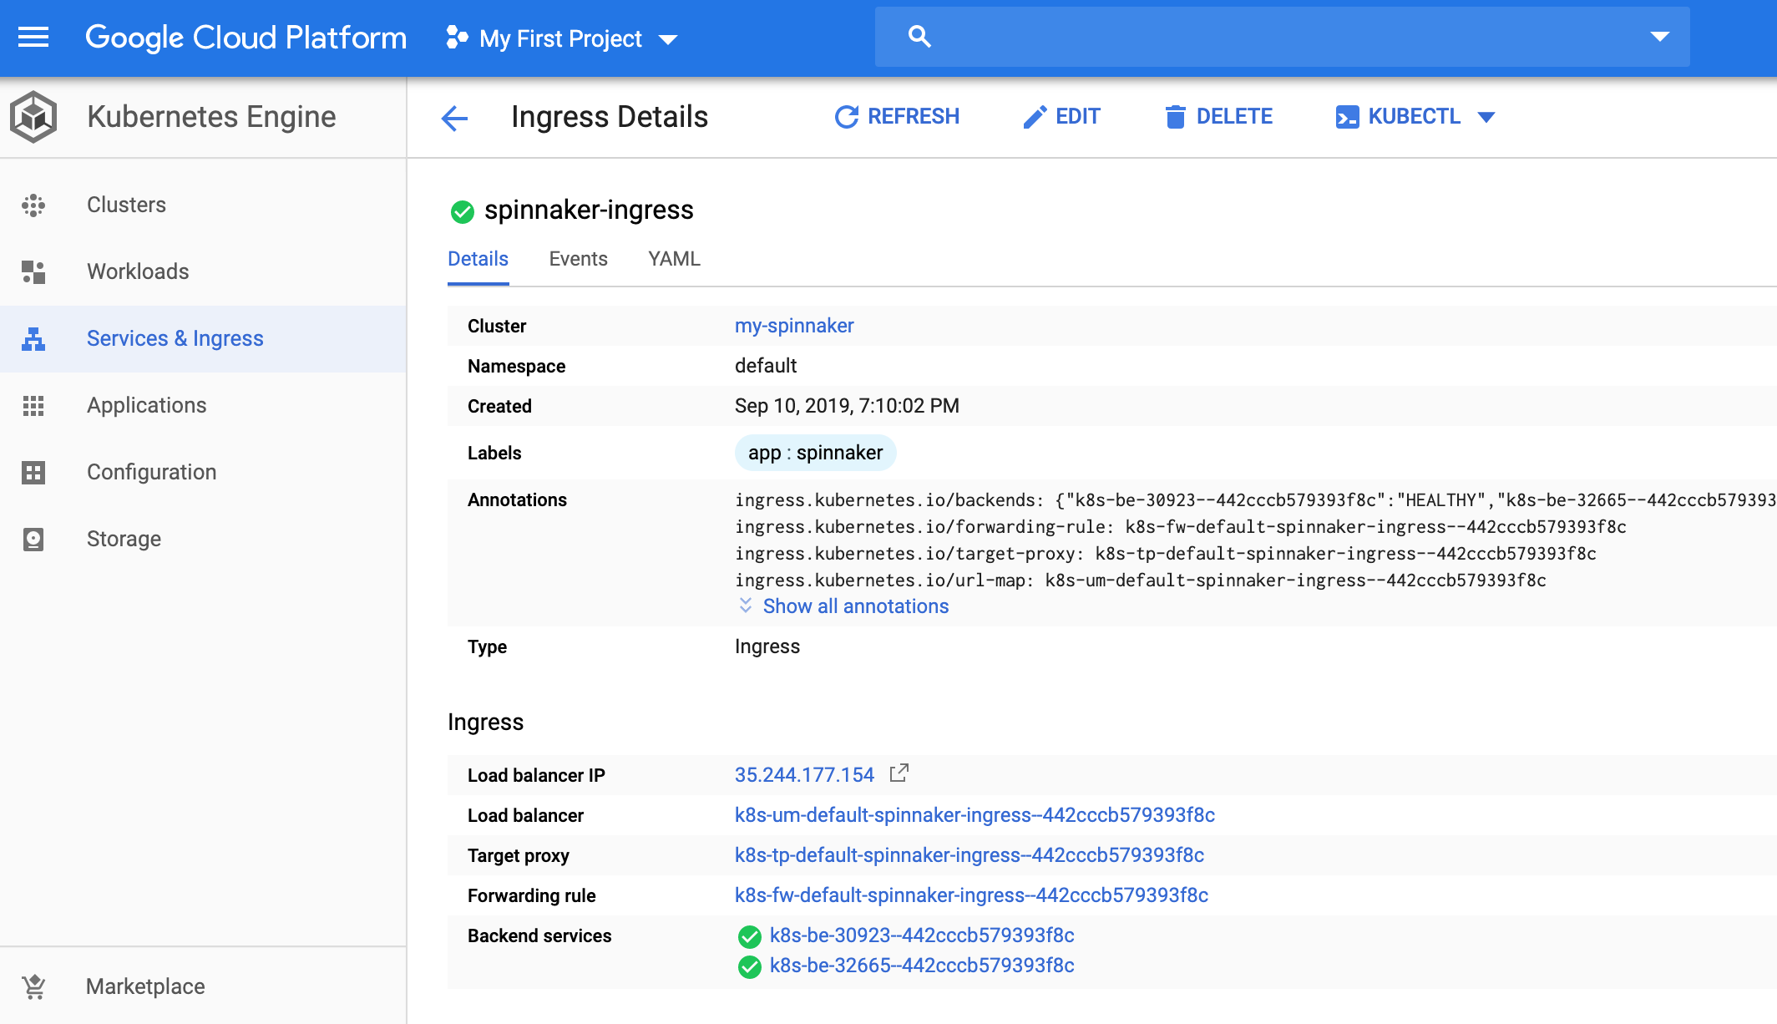Click the kubectl terminal icon
Image resolution: width=1777 pixels, height=1024 pixels.
point(1347,117)
